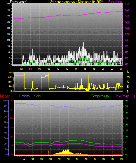Click the Temperatura legend label
136x163 pixels.
coord(100,96)
